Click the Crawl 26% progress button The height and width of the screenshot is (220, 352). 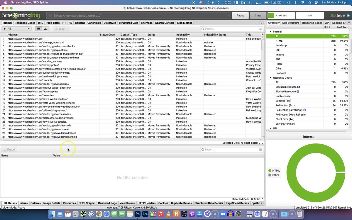[x=281, y=16]
